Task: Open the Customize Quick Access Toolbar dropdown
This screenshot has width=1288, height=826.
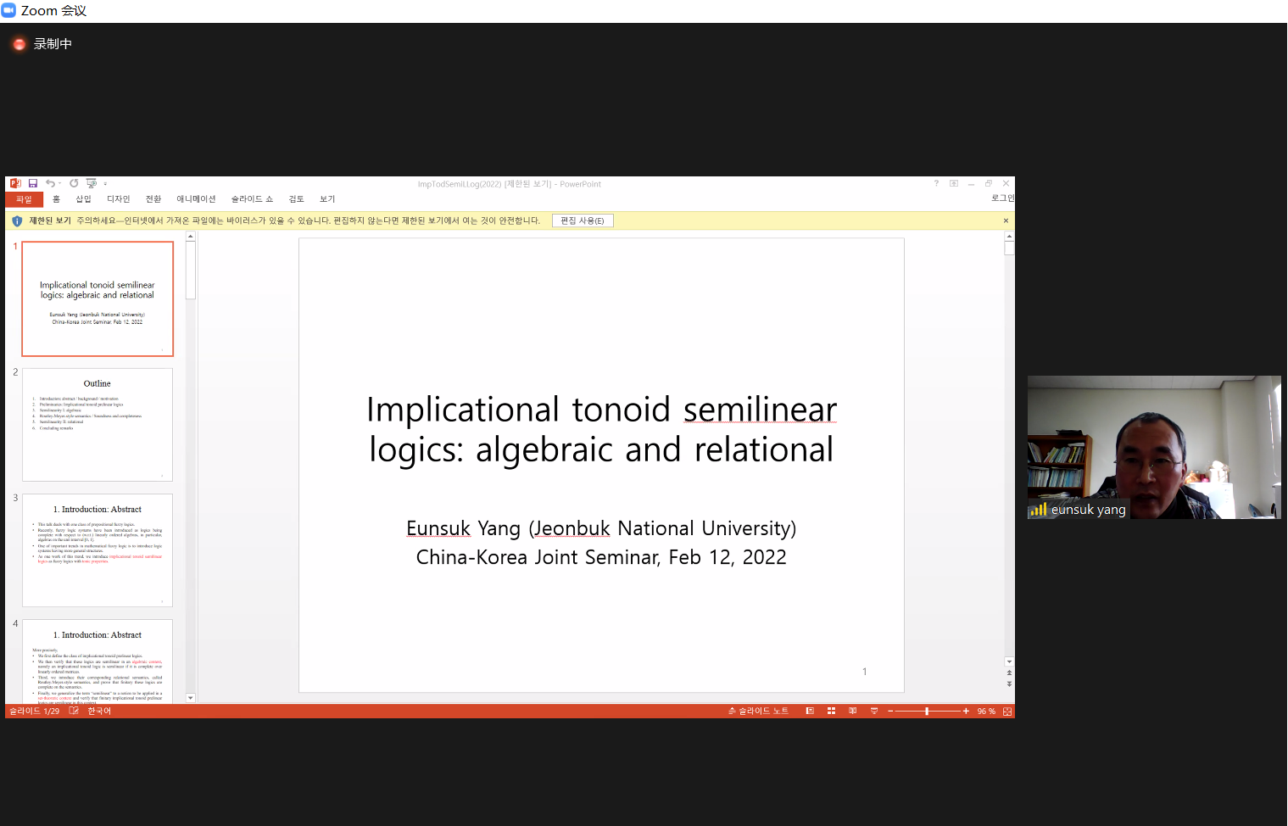Action: point(105,184)
